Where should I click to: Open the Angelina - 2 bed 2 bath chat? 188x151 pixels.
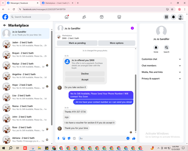point(25,76)
